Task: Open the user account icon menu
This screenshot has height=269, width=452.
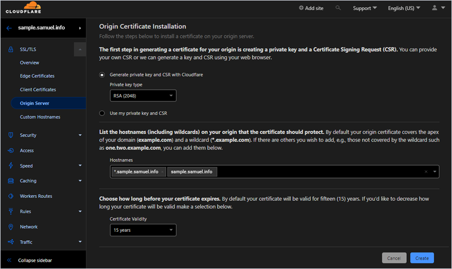Action: point(434,8)
